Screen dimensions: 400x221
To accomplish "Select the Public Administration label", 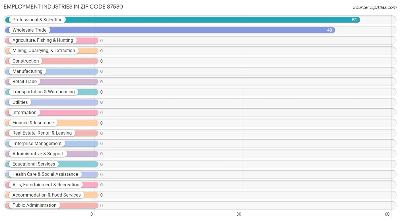I will click(x=34, y=205).
